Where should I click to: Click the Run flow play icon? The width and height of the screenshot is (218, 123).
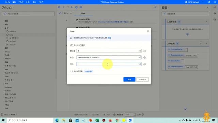pos(63,7)
